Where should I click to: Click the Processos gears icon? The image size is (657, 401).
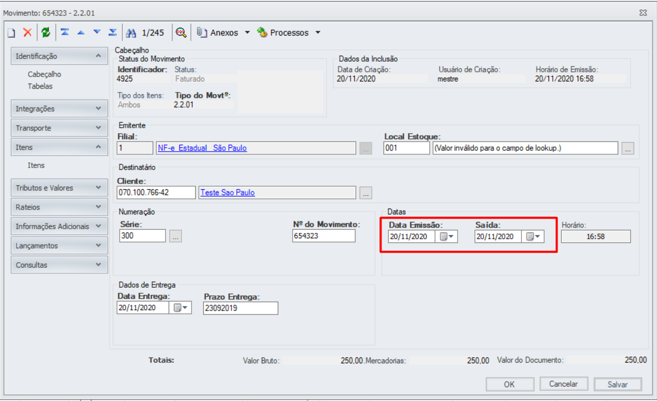tap(262, 32)
